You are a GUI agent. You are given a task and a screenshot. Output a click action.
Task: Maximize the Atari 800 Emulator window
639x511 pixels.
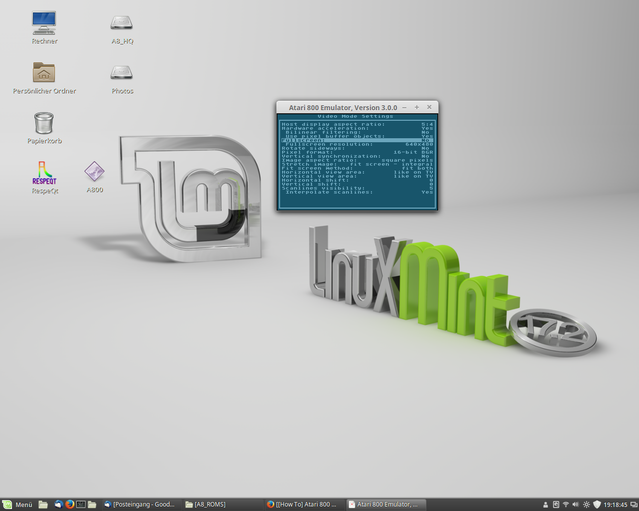(x=417, y=107)
